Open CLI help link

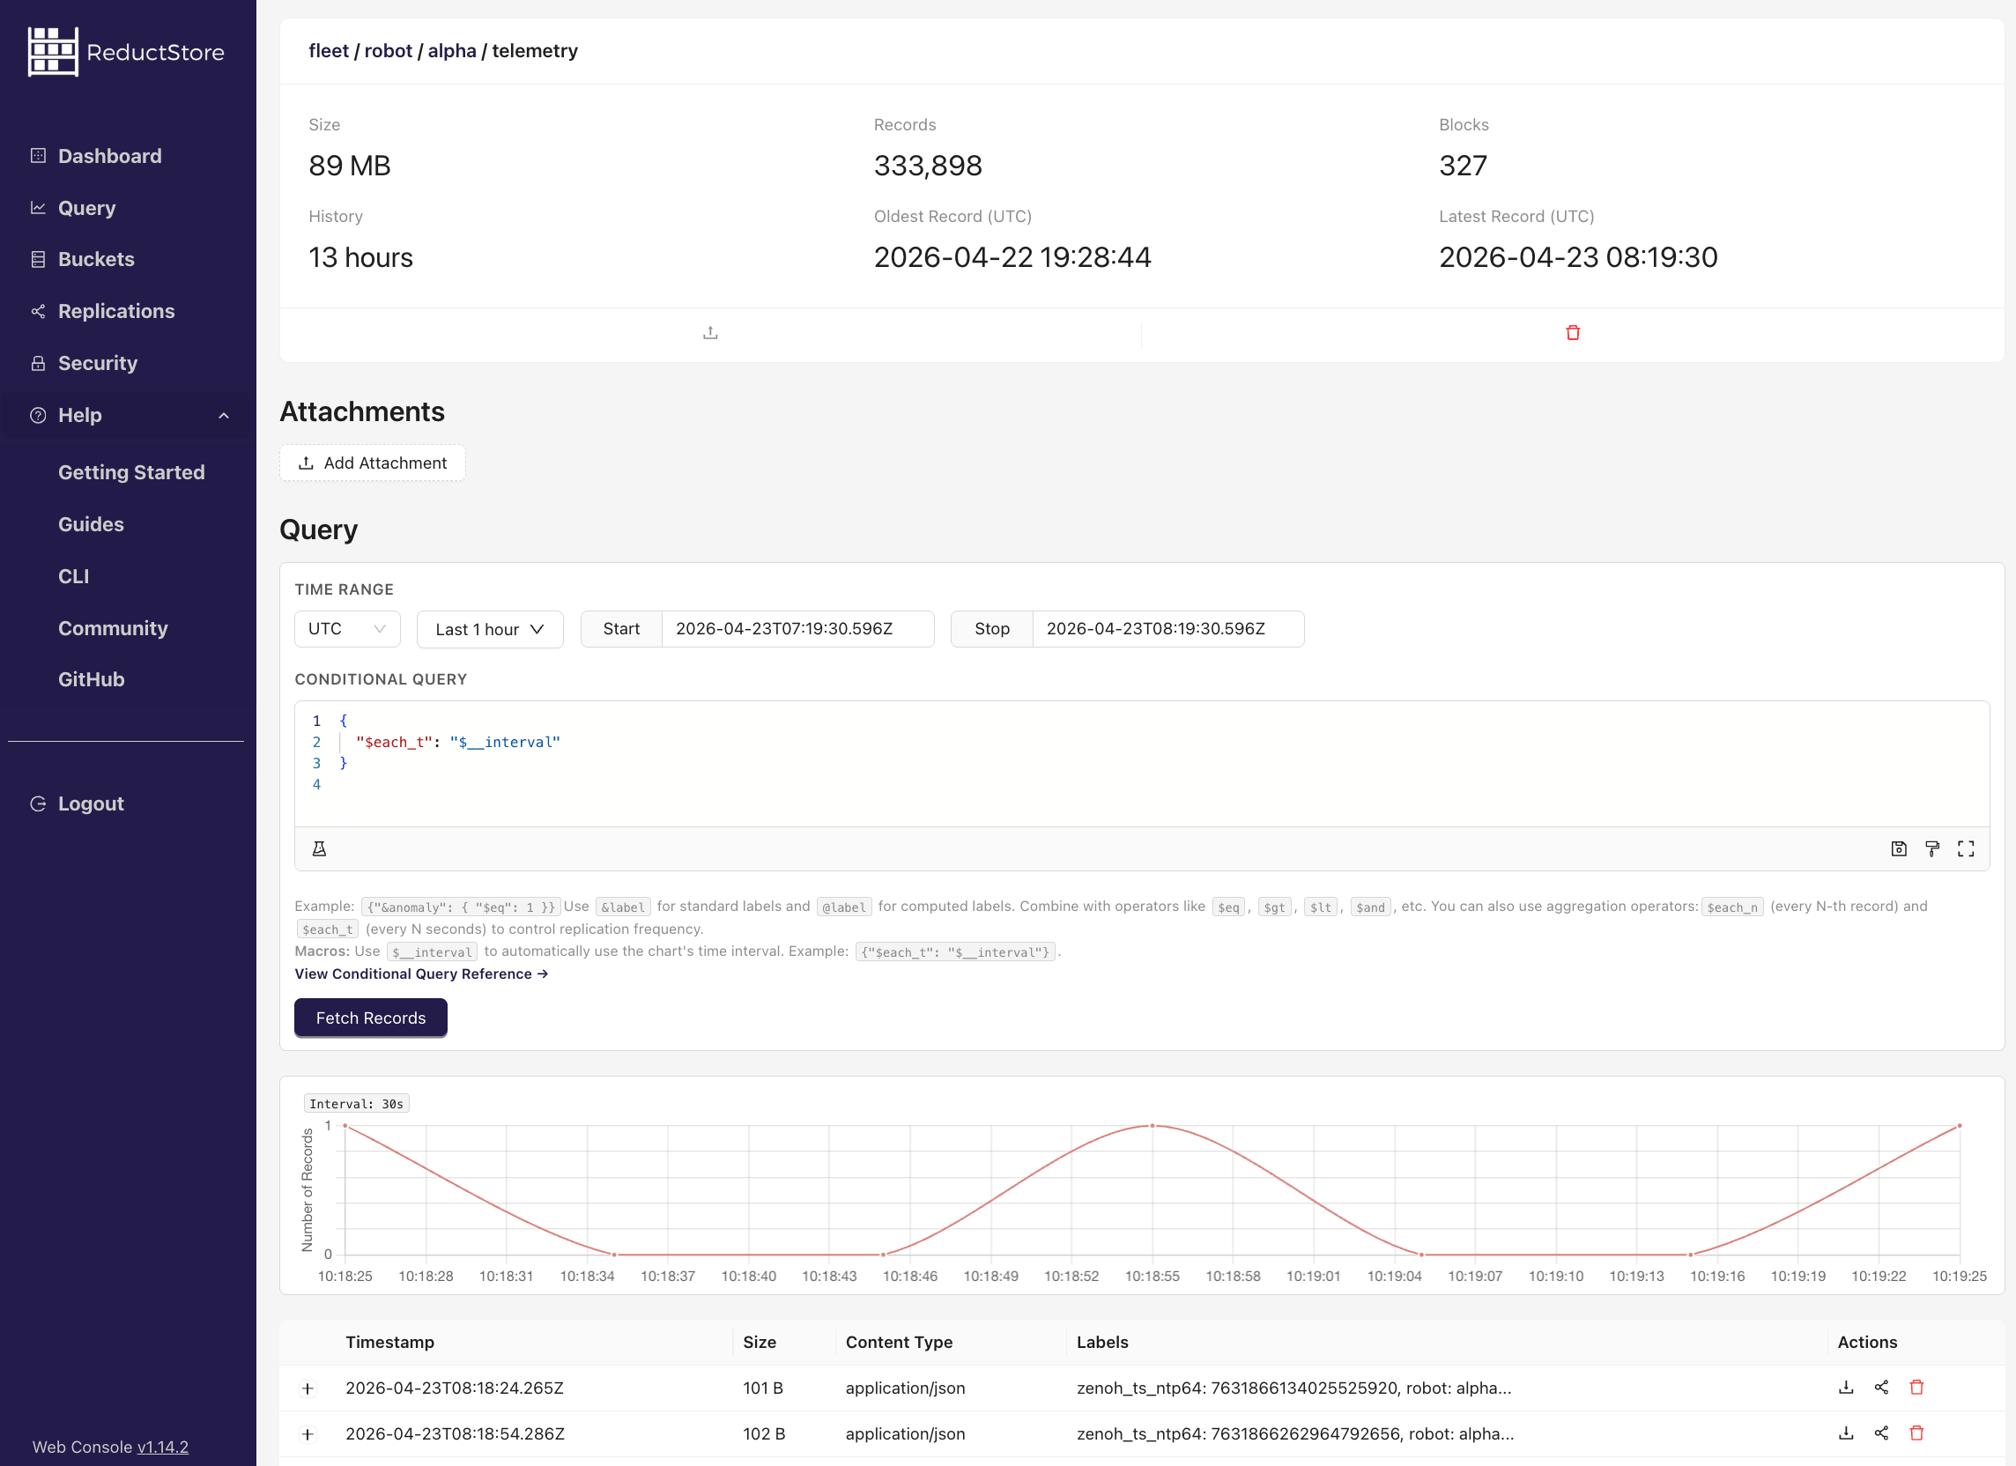point(74,577)
